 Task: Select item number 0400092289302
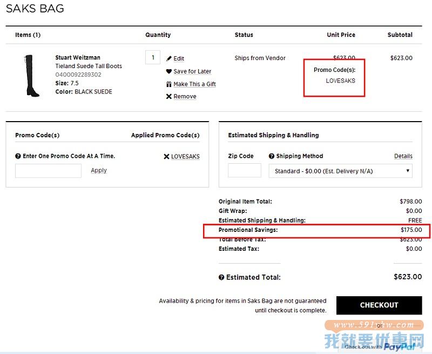(78, 75)
